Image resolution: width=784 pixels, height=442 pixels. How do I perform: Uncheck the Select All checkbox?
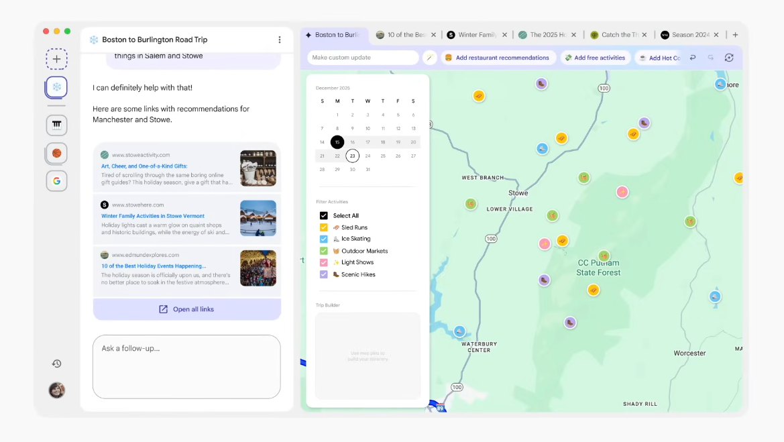[x=324, y=216]
